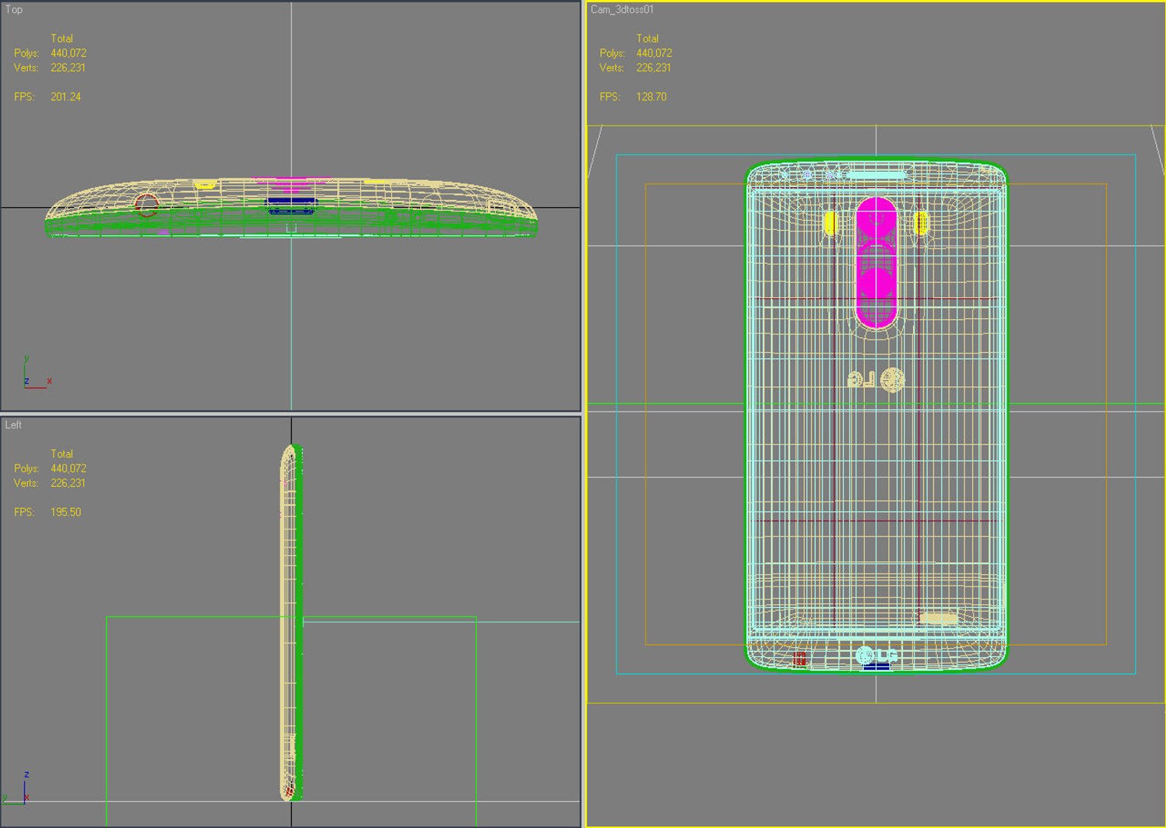1166x828 pixels.
Task: Select the cyan LG logo near bottom
Action: 876,655
